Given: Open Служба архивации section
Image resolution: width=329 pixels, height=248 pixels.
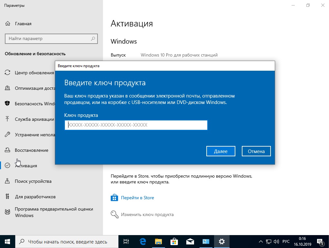Looking at the screenshot, I should (35, 119).
